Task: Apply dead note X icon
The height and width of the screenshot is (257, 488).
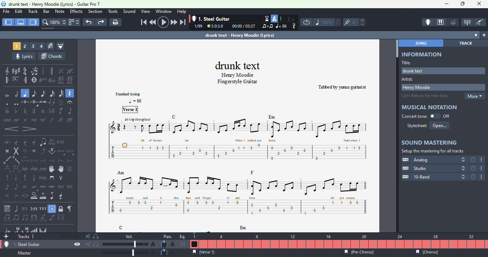Action: pos(16,151)
